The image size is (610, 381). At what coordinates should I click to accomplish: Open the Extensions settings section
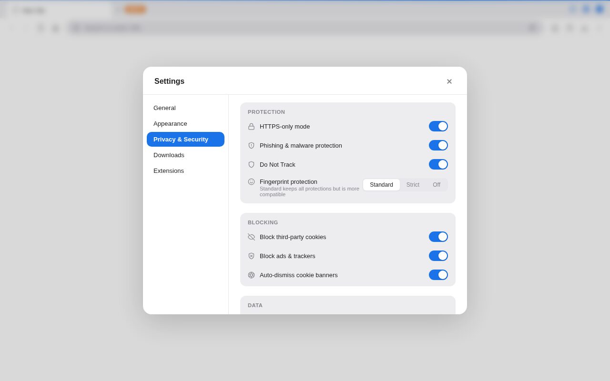pyautogui.click(x=185, y=171)
